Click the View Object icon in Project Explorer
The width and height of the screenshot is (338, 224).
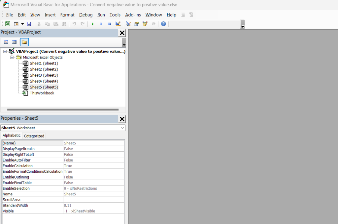[14, 42]
